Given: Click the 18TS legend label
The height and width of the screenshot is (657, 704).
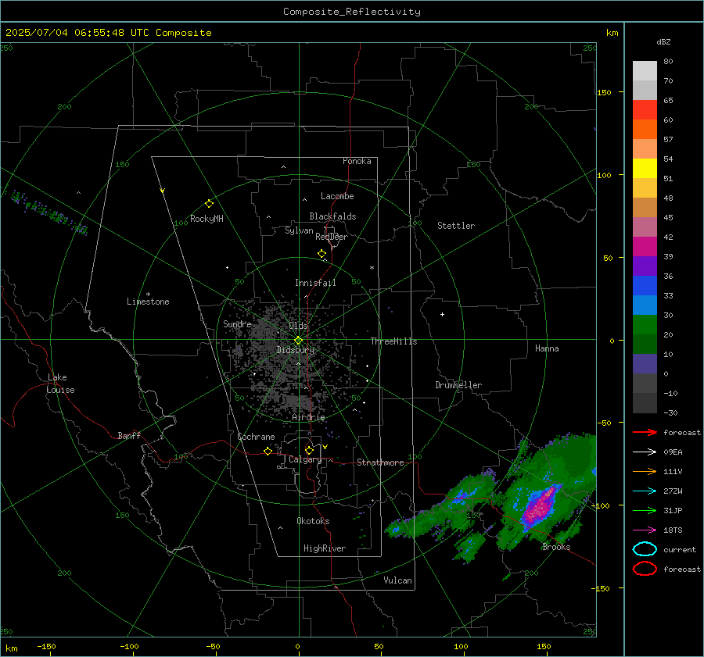Looking at the screenshot, I should point(673,530).
